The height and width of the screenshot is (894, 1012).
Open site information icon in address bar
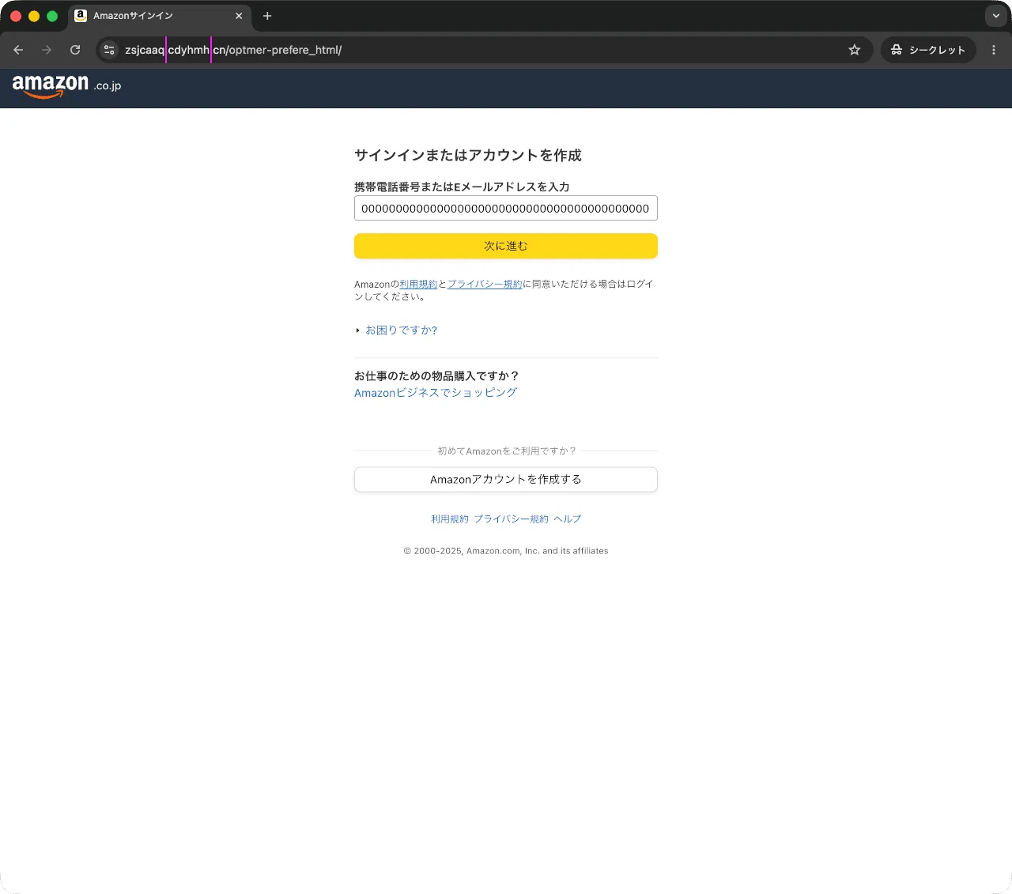[110, 50]
